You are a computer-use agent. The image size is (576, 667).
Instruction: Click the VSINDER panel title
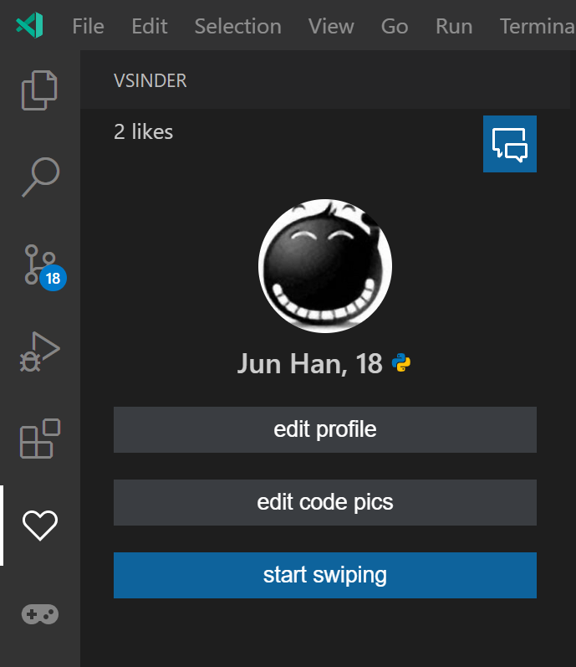coord(150,81)
